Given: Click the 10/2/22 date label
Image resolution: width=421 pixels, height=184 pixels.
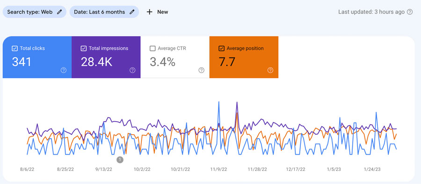Looking at the screenshot, I should click(x=143, y=169).
